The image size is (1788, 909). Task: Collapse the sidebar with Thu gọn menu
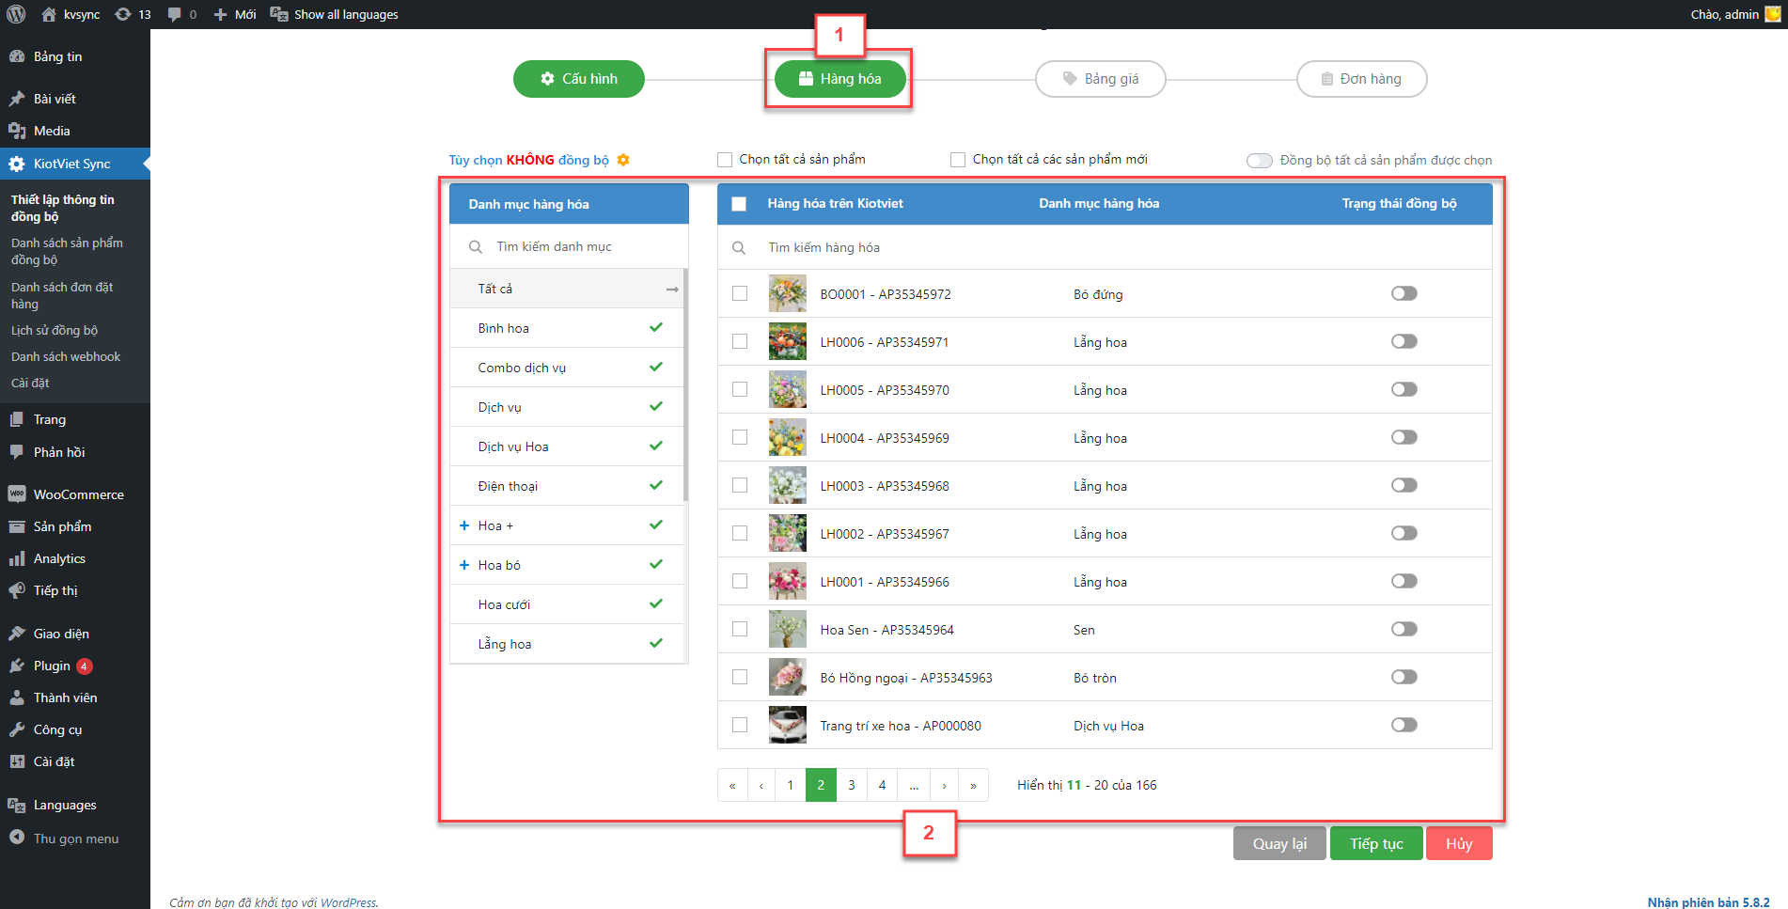click(75, 838)
